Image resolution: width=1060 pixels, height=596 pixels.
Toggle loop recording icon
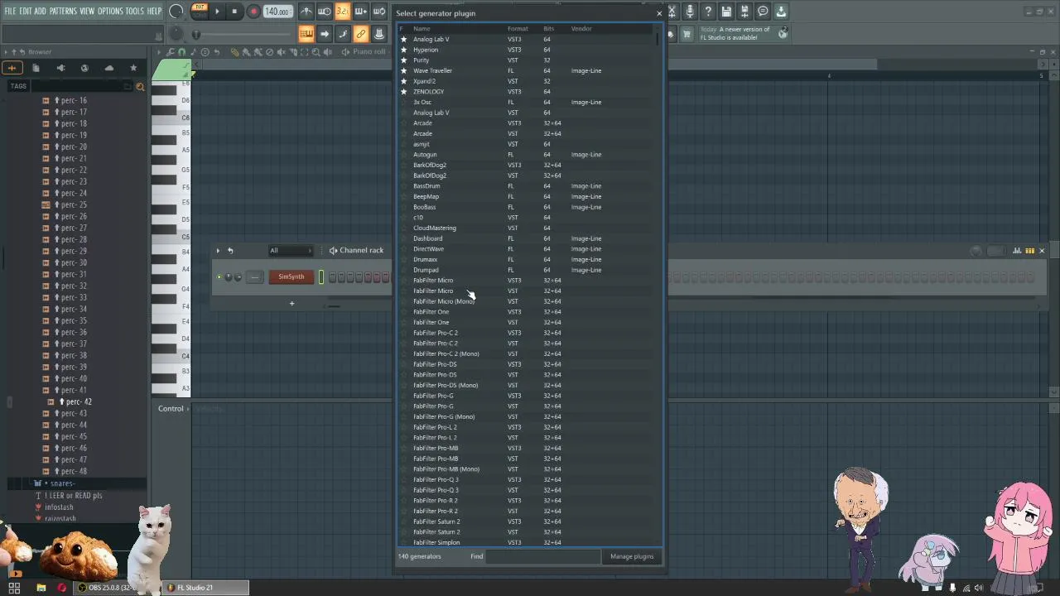pos(378,12)
